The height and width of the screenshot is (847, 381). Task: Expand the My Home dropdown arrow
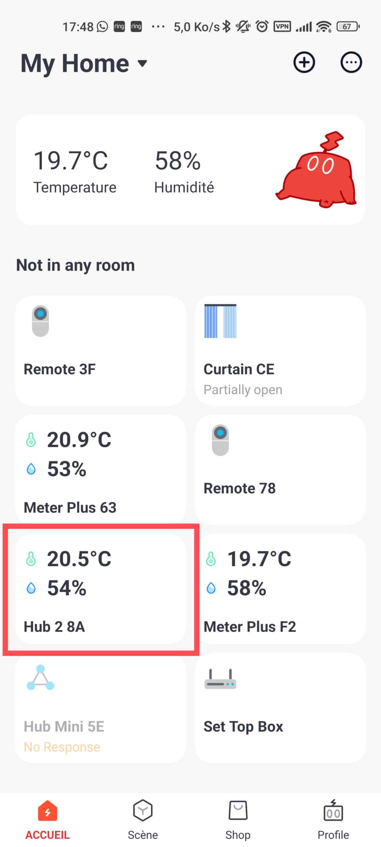[142, 63]
